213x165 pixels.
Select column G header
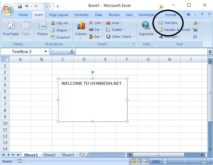tap(148, 59)
